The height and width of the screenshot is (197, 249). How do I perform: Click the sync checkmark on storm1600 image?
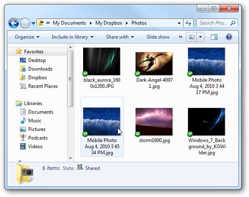coord(138,134)
